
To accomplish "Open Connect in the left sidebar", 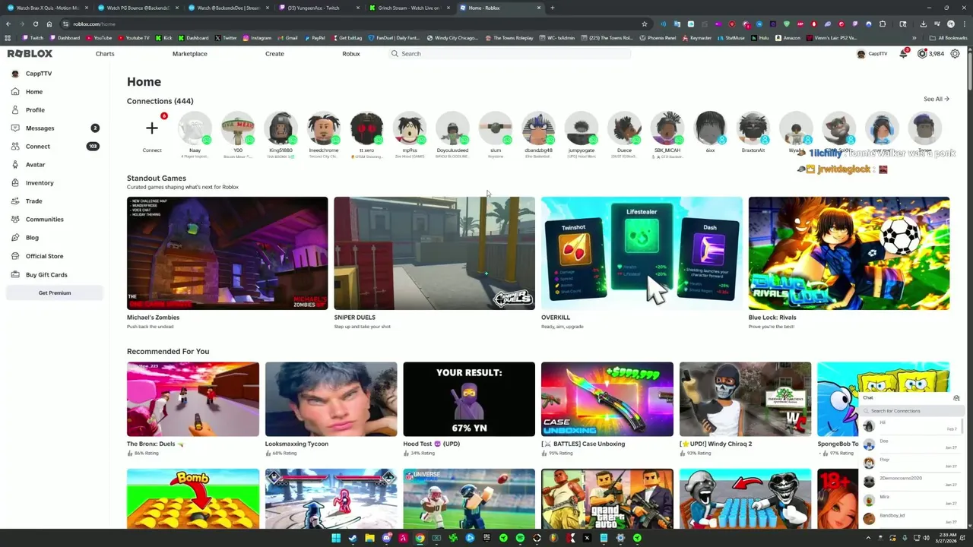I will click(38, 147).
